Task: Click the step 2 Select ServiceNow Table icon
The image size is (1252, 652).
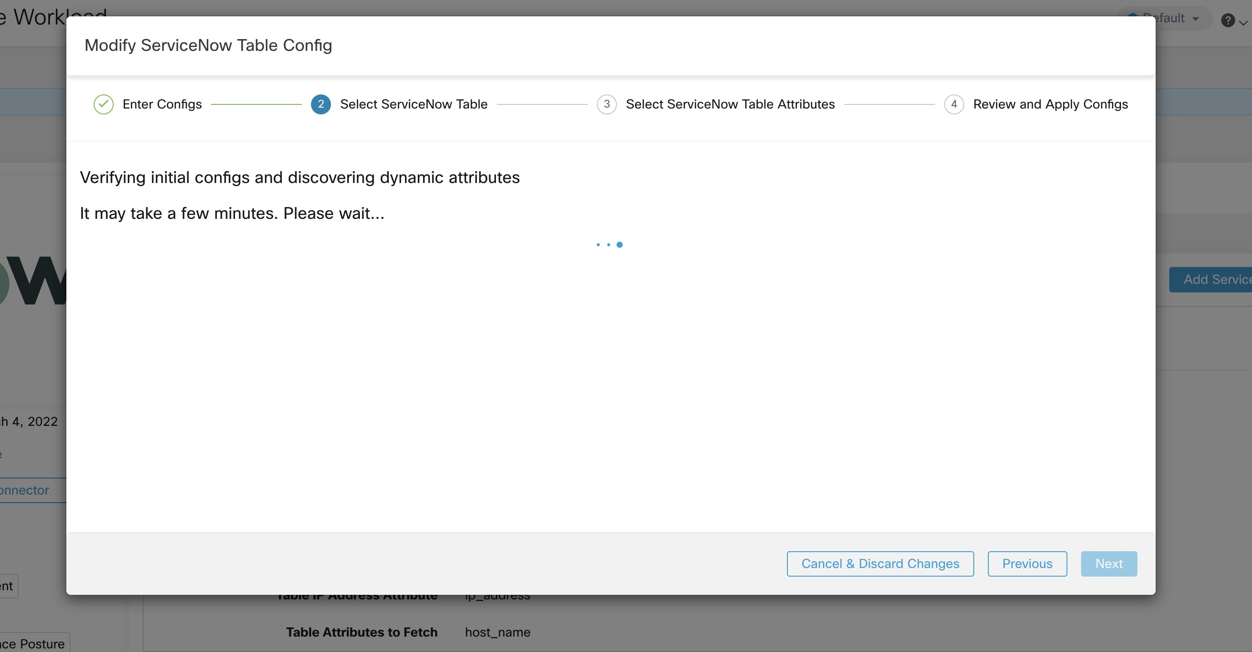Action: (x=320, y=104)
